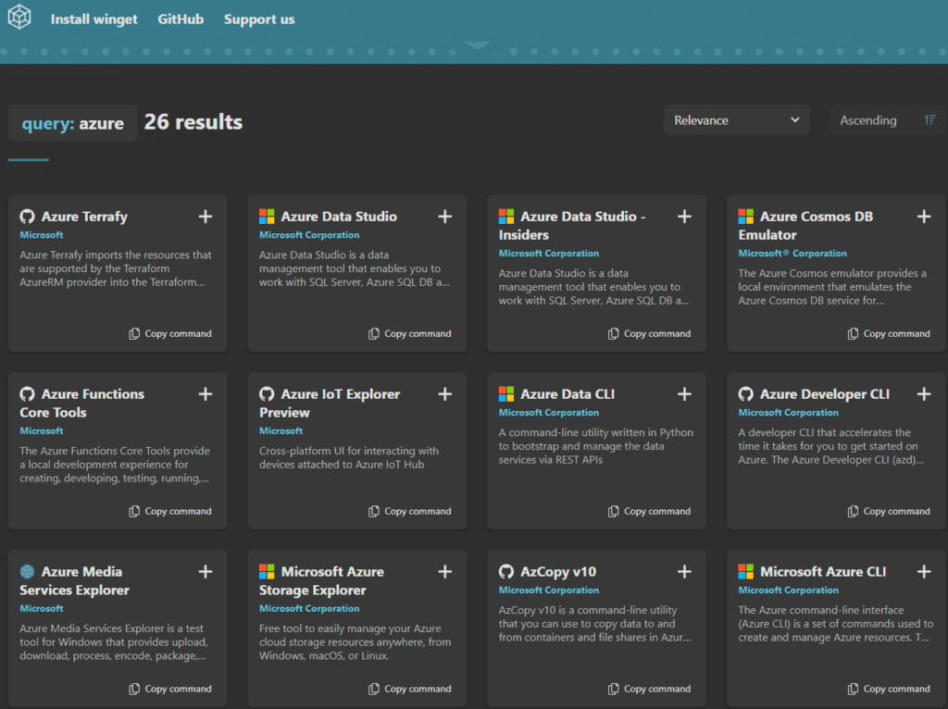948x709 pixels.
Task: Expand the header with the down chevron
Action: 477,45
